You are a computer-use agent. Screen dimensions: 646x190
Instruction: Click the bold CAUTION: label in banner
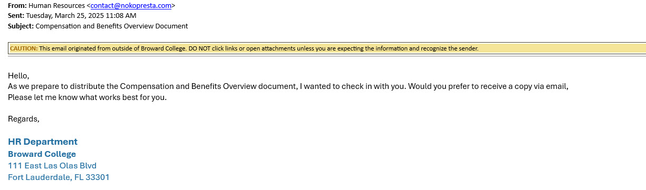pyautogui.click(x=24, y=48)
